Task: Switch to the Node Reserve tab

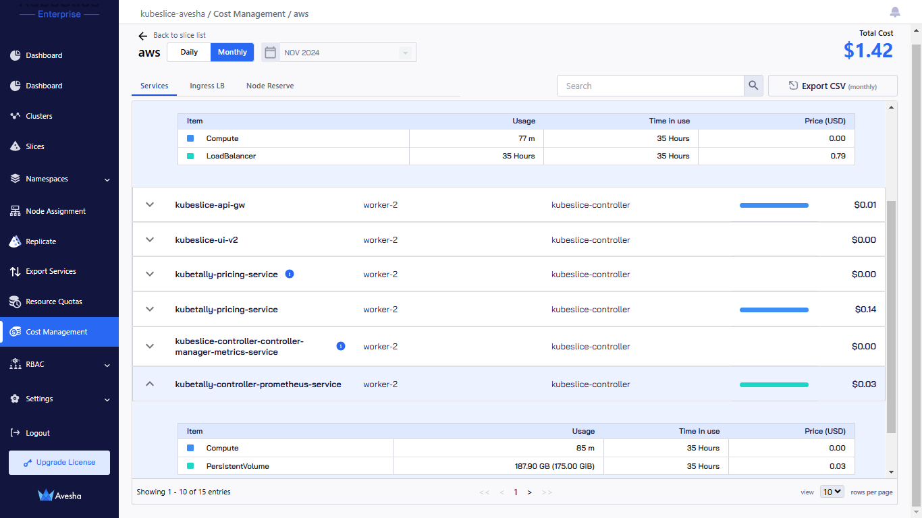Action: pyautogui.click(x=270, y=86)
